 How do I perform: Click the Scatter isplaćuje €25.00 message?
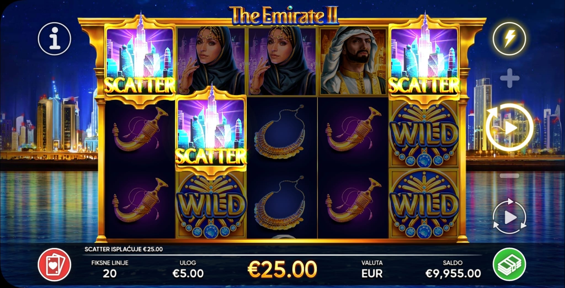click(x=124, y=249)
